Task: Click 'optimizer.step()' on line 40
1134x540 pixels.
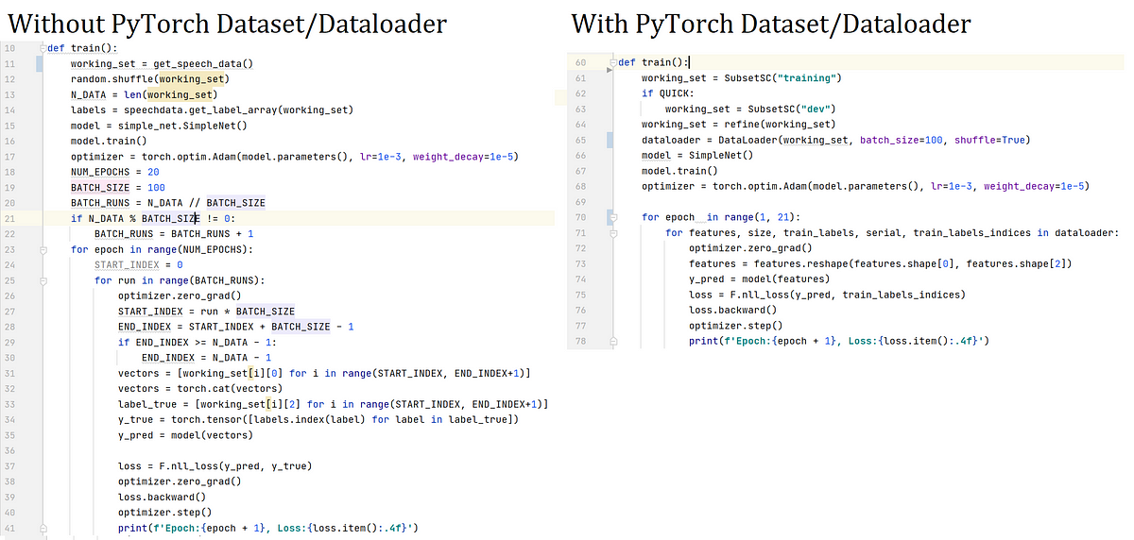Action: click(163, 512)
